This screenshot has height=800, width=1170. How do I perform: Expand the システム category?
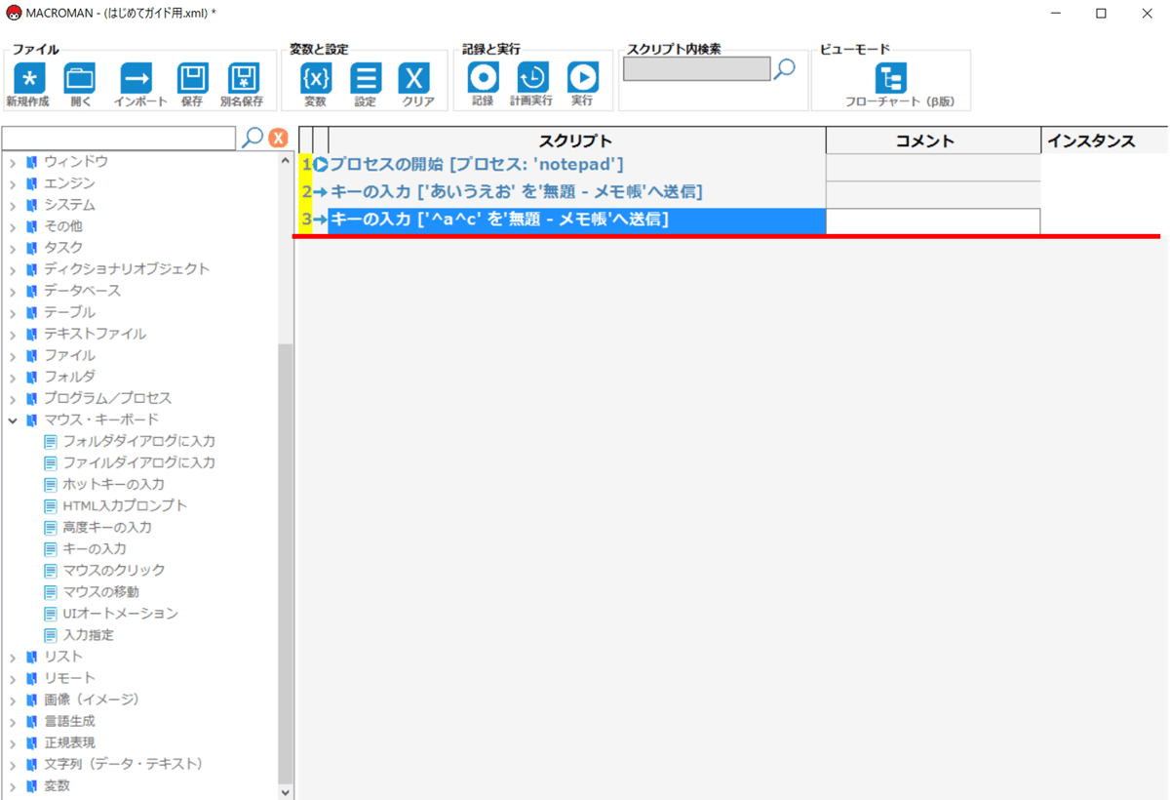point(13,205)
